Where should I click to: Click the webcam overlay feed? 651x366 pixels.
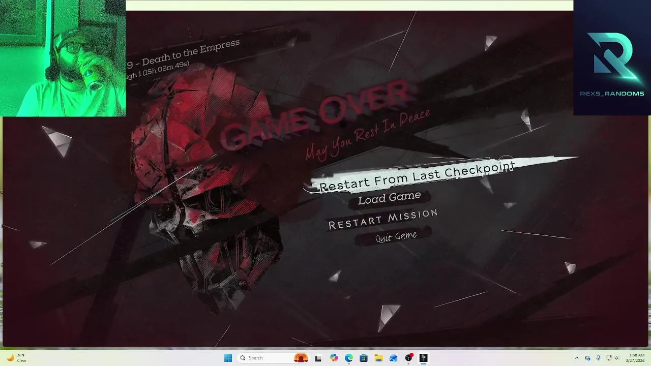click(63, 58)
